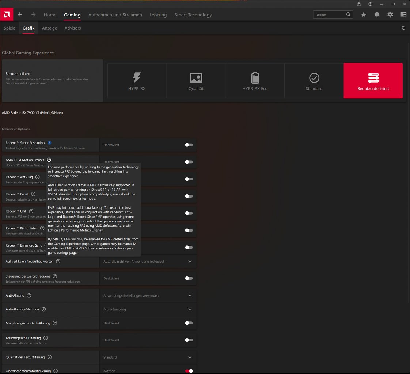Switch to Leistung tab
The height and width of the screenshot is (374, 410).
click(x=158, y=15)
